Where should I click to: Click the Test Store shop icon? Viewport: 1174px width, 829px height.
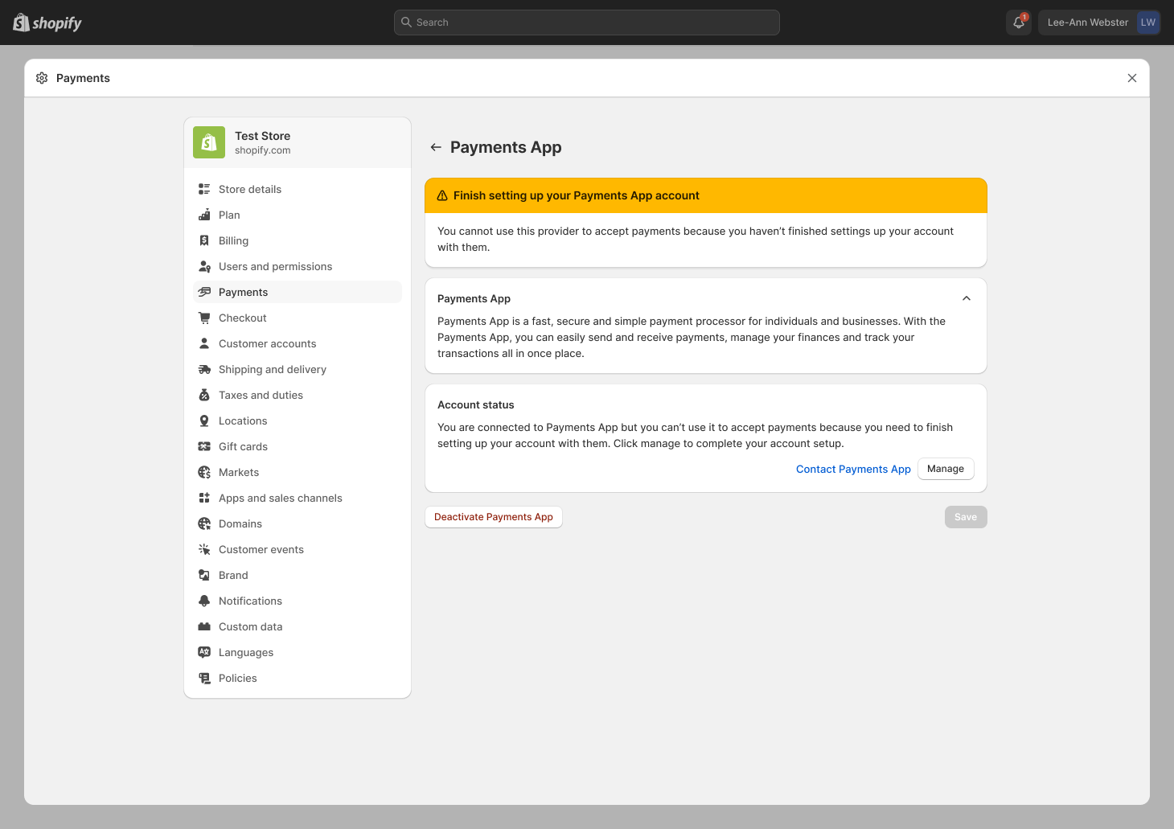(x=209, y=142)
